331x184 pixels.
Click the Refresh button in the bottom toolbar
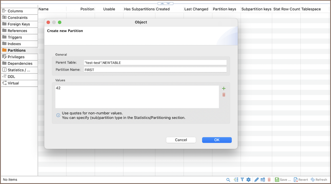click(319, 180)
